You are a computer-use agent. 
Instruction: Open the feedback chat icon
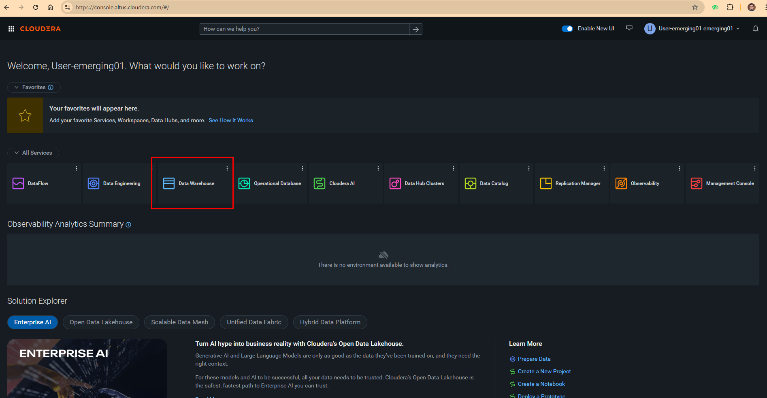[629, 28]
